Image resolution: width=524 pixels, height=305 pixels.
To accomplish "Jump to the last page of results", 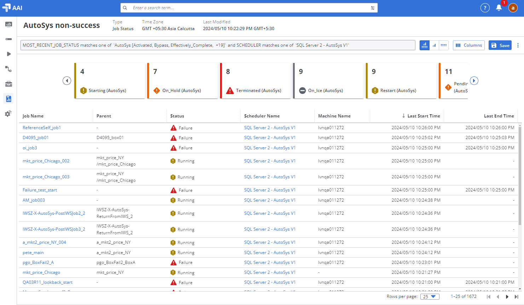I will [x=516, y=297].
